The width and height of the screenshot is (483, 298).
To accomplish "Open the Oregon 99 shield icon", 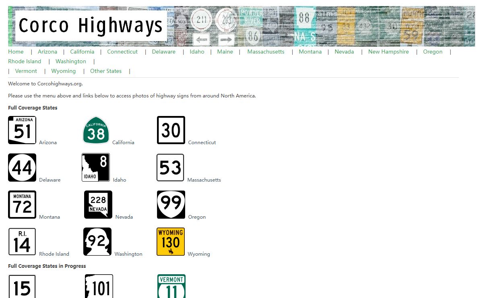I will [x=171, y=205].
